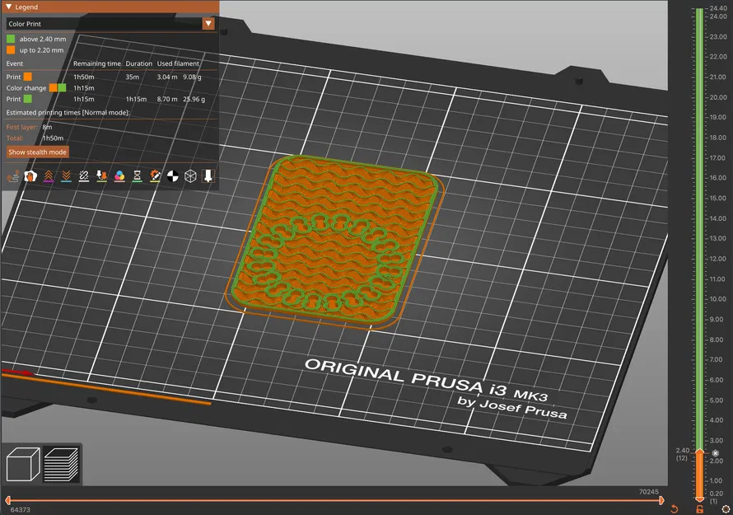Collapse the Legend panel triangle
The height and width of the screenshot is (515, 733).
pos(9,7)
